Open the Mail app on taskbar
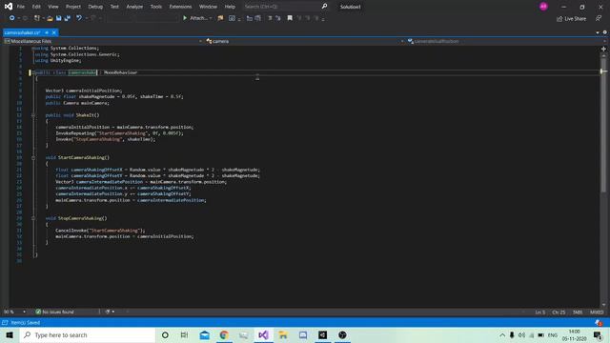The image size is (610, 343). click(x=204, y=334)
